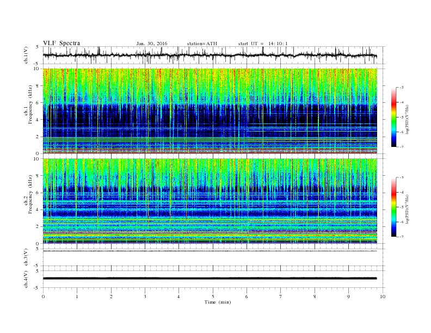Click time axis tick label "3"
Image resolution: width=431 pixels, height=333 pixels.
tap(145, 297)
